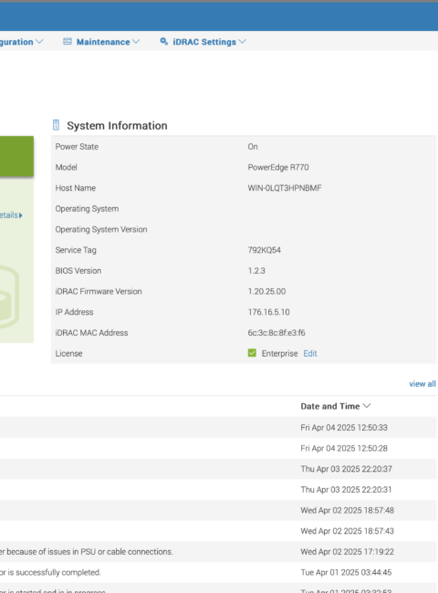Open the view all logs link

pos(422,384)
